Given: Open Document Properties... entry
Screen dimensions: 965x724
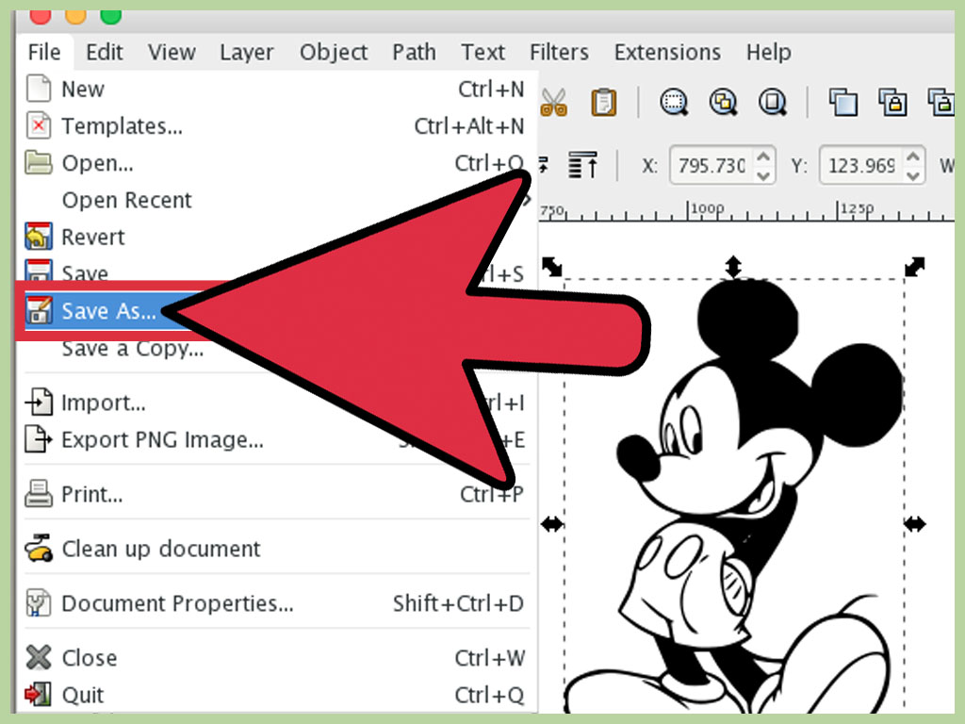Looking at the screenshot, I should [275, 603].
